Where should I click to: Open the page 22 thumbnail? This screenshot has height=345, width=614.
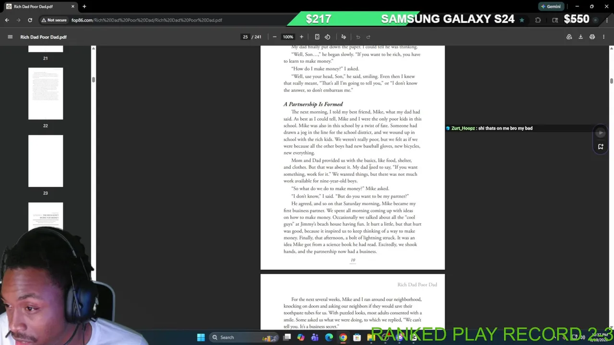(46, 93)
